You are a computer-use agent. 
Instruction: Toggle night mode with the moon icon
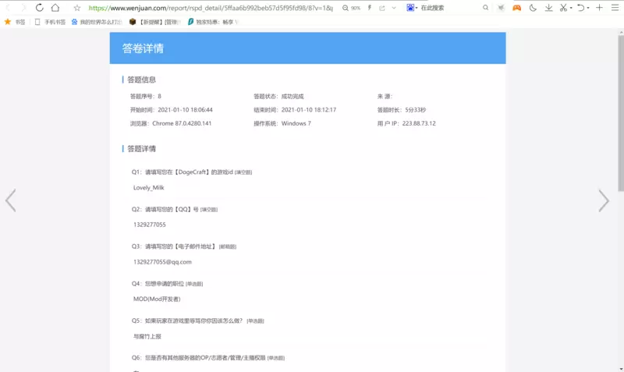[533, 8]
